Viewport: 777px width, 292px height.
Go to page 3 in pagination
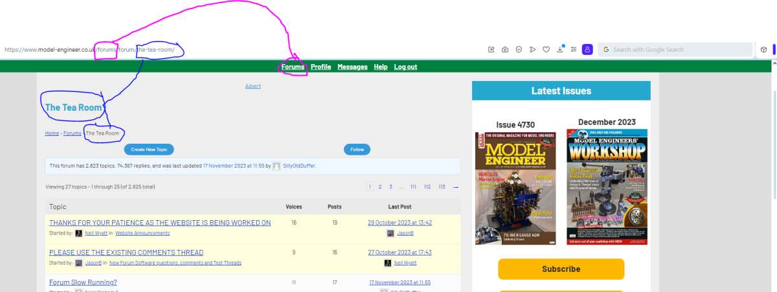pos(390,186)
